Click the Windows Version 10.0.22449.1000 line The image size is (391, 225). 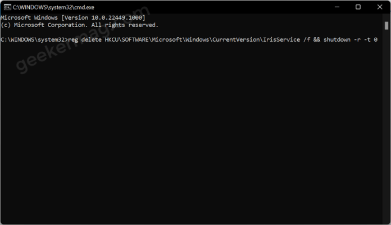pos(73,17)
